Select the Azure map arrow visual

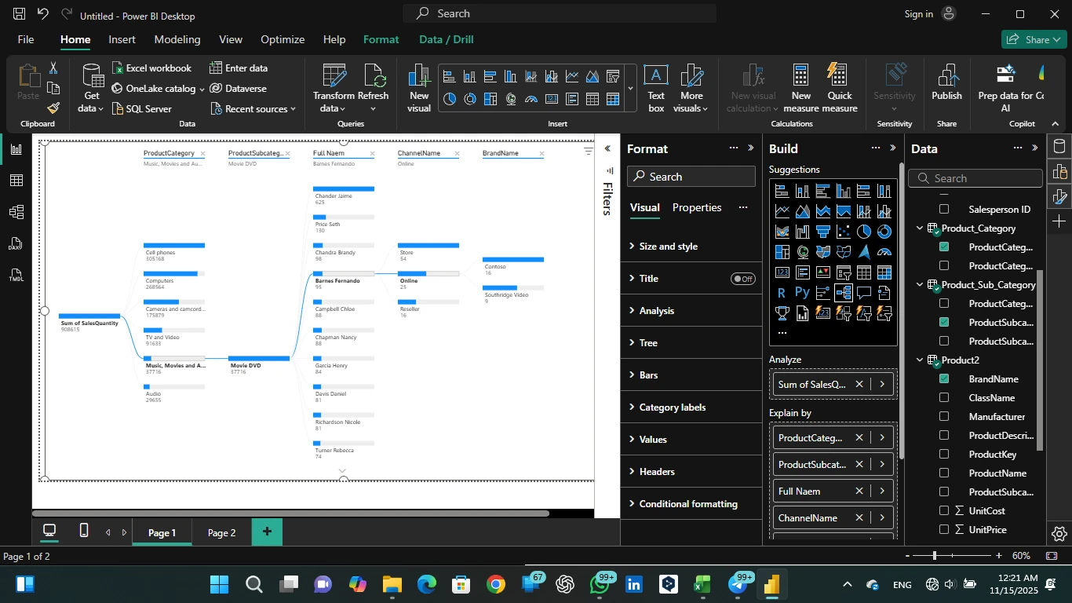click(864, 252)
